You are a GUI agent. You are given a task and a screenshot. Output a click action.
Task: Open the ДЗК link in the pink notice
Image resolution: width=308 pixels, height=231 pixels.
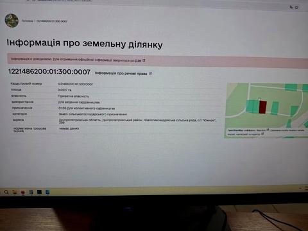[x=138, y=60]
